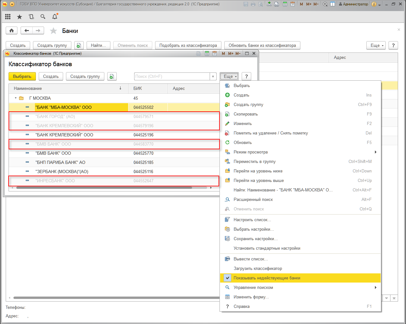Screen dimensions: 406x324
Task: Click Обновить банки из классификатора
Action: click(x=262, y=45)
